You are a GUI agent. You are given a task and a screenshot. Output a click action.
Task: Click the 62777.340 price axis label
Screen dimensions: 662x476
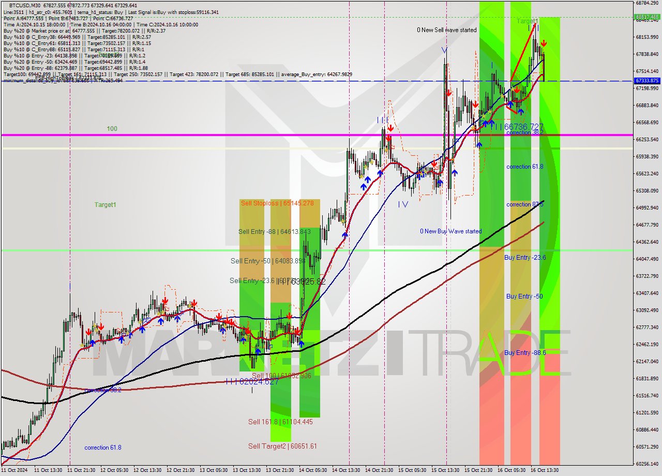646,327
